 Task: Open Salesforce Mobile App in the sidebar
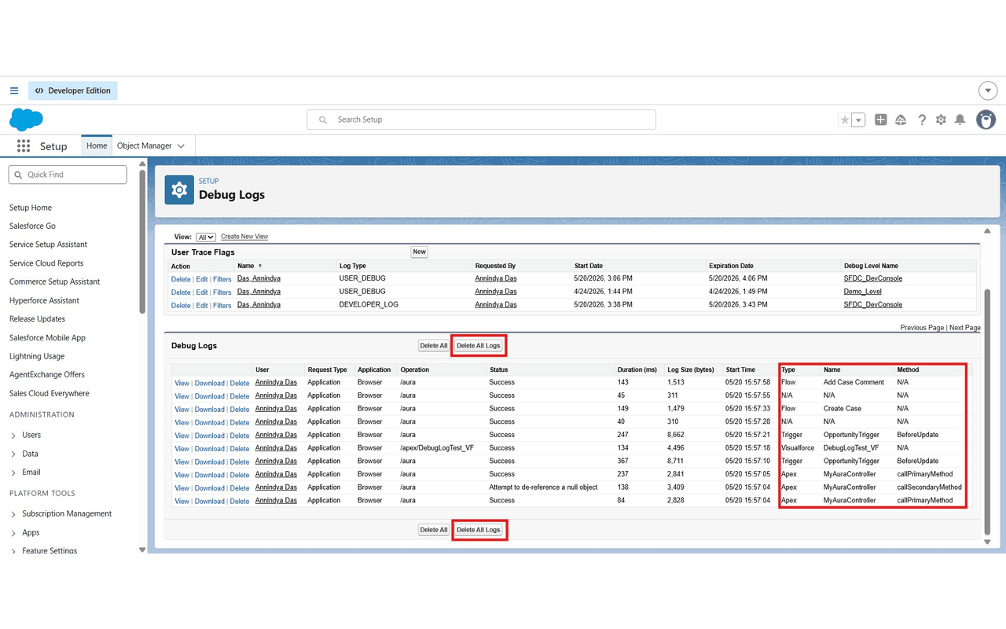47,337
